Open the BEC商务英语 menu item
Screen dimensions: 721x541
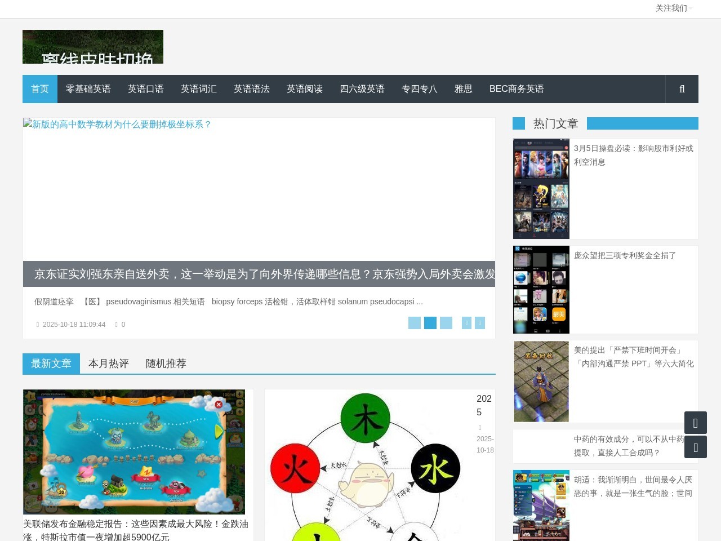pos(517,89)
